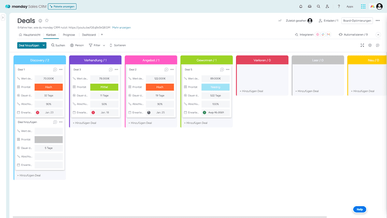Start conversation on Deal 1 card
The height and width of the screenshot is (218, 387).
pyautogui.click(x=55, y=69)
